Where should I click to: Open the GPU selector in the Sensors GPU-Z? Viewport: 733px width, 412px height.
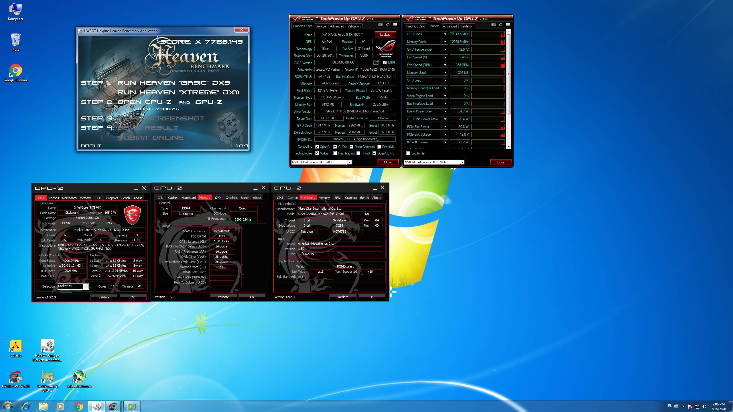pyautogui.click(x=434, y=162)
